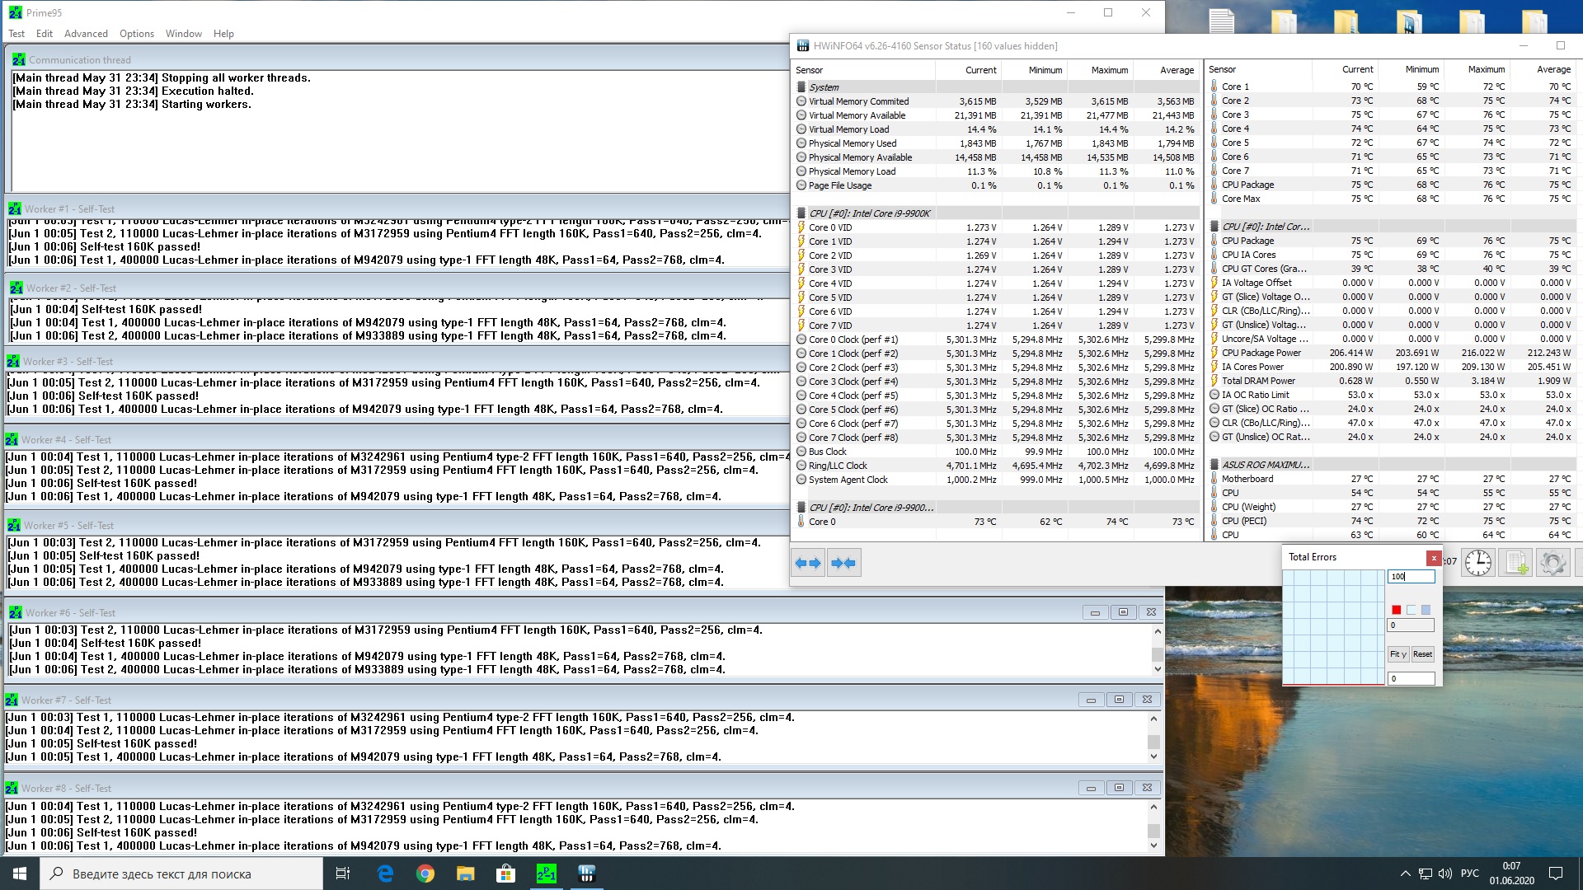Select the gray-blue grid color swatch
Viewport: 1583px width, 890px height.
click(1426, 610)
